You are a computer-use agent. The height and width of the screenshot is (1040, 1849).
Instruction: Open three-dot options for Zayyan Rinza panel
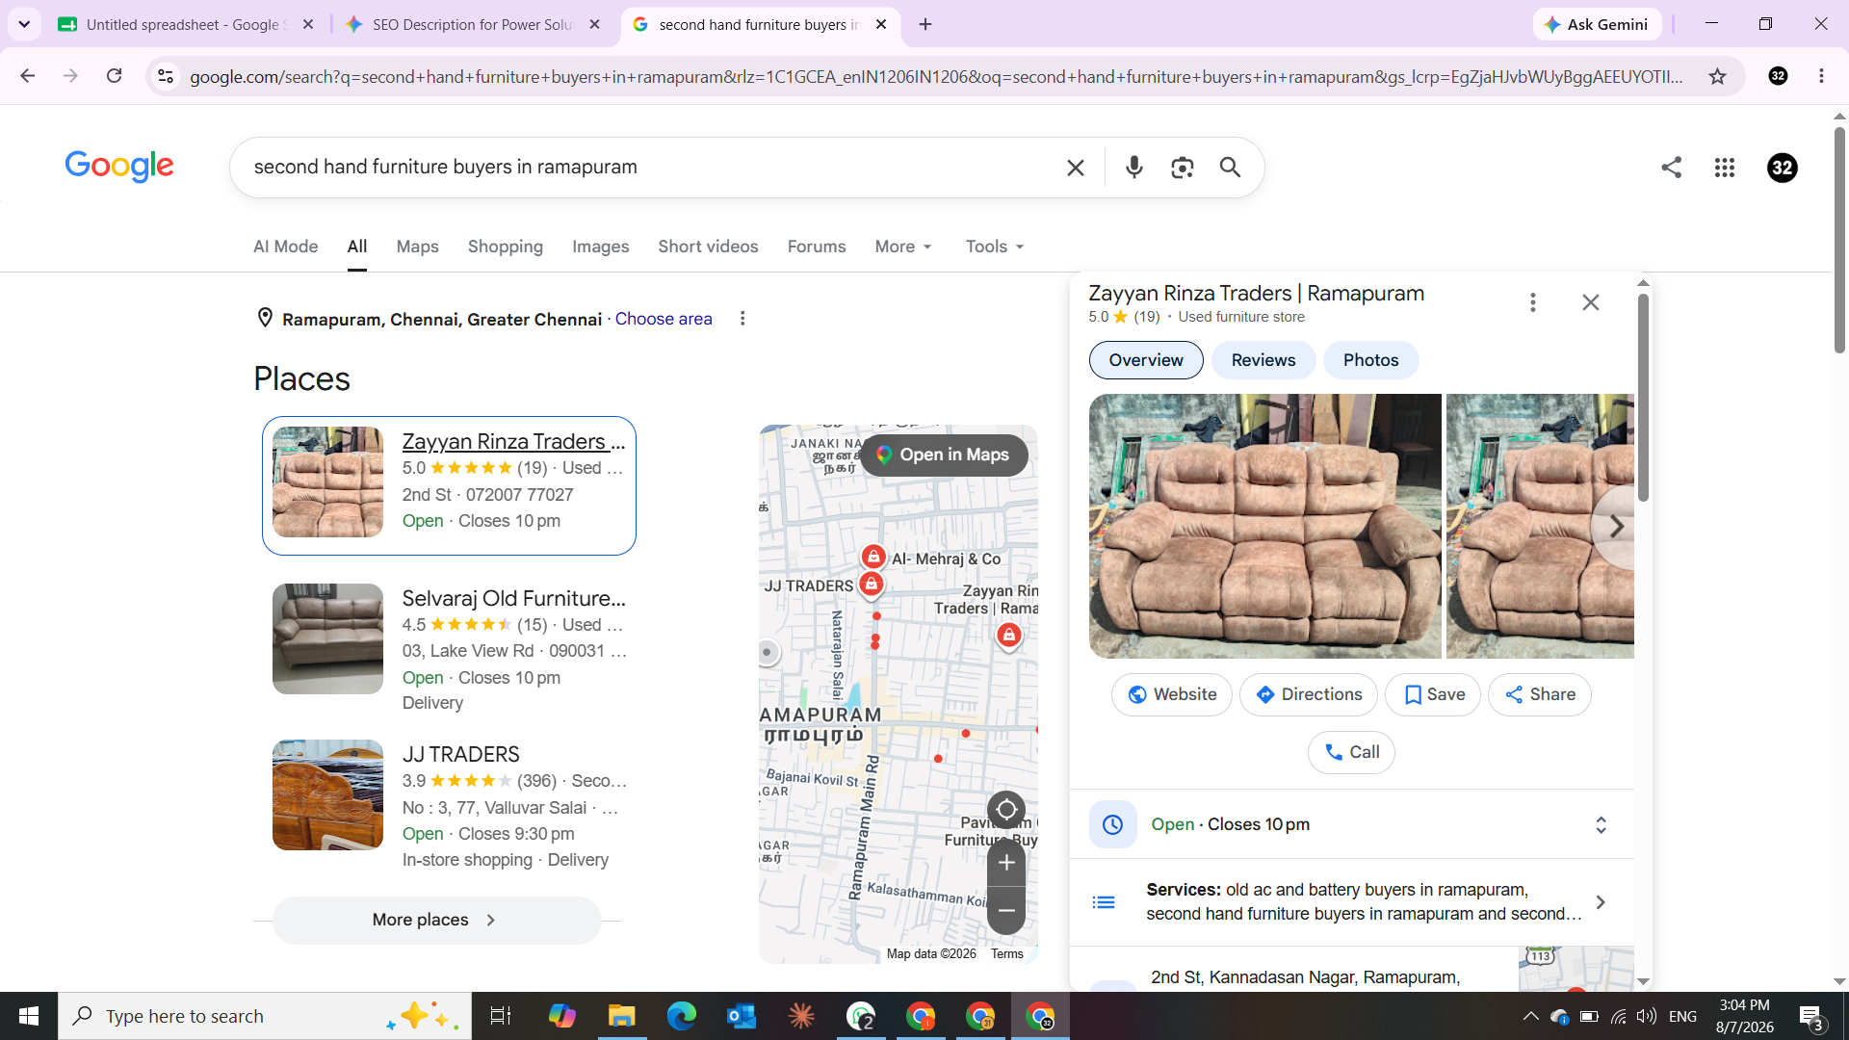point(1533,302)
